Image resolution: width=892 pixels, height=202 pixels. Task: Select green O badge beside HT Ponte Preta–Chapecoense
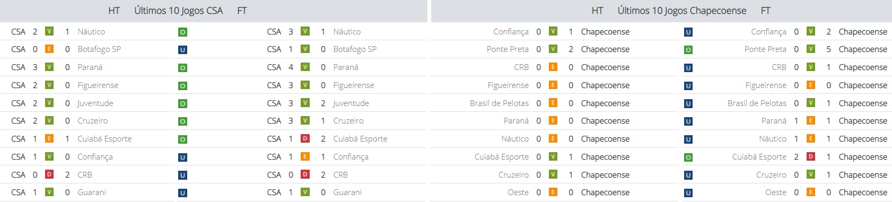tap(688, 50)
